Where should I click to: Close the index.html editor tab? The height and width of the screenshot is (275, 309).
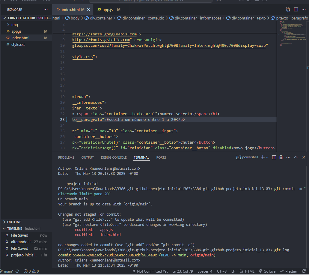pyautogui.click(x=89, y=10)
